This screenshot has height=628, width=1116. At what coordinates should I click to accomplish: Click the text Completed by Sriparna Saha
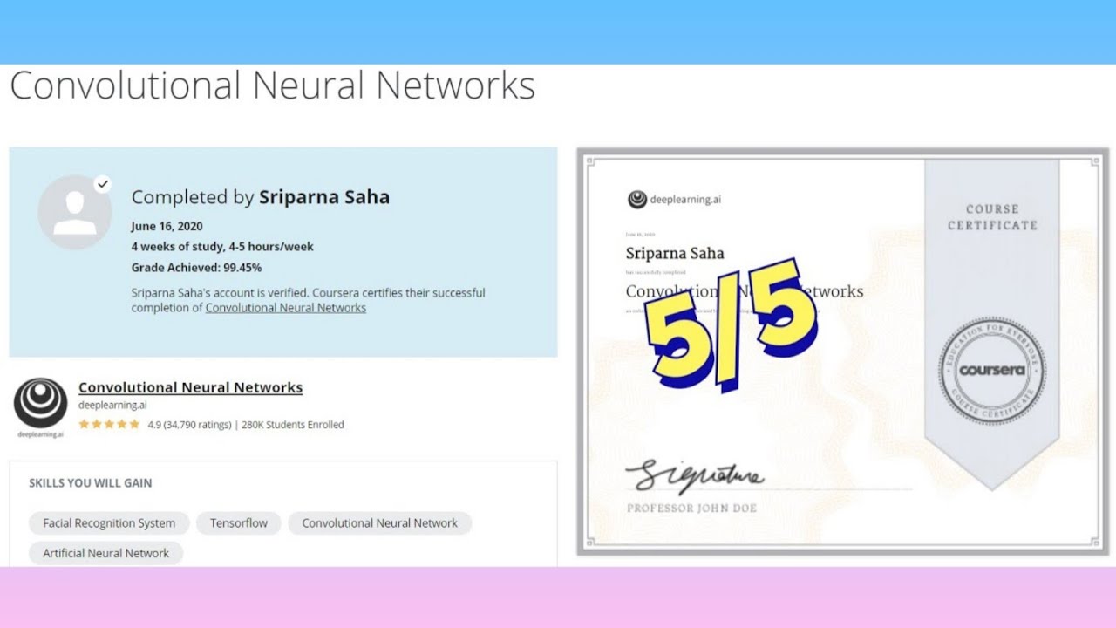[261, 197]
